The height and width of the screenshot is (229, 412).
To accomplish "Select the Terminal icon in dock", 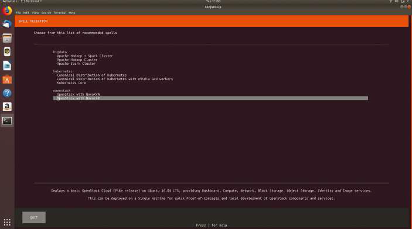I will [7, 120].
